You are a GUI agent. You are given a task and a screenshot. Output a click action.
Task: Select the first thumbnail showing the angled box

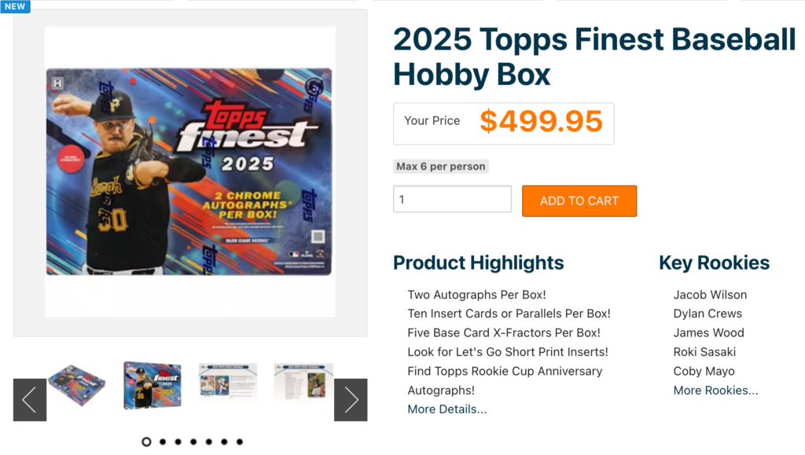click(76, 385)
